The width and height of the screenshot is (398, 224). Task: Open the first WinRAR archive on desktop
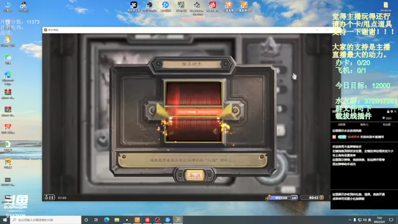(x=7, y=94)
